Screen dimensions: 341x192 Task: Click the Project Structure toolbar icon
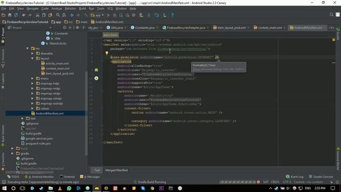(157, 15)
